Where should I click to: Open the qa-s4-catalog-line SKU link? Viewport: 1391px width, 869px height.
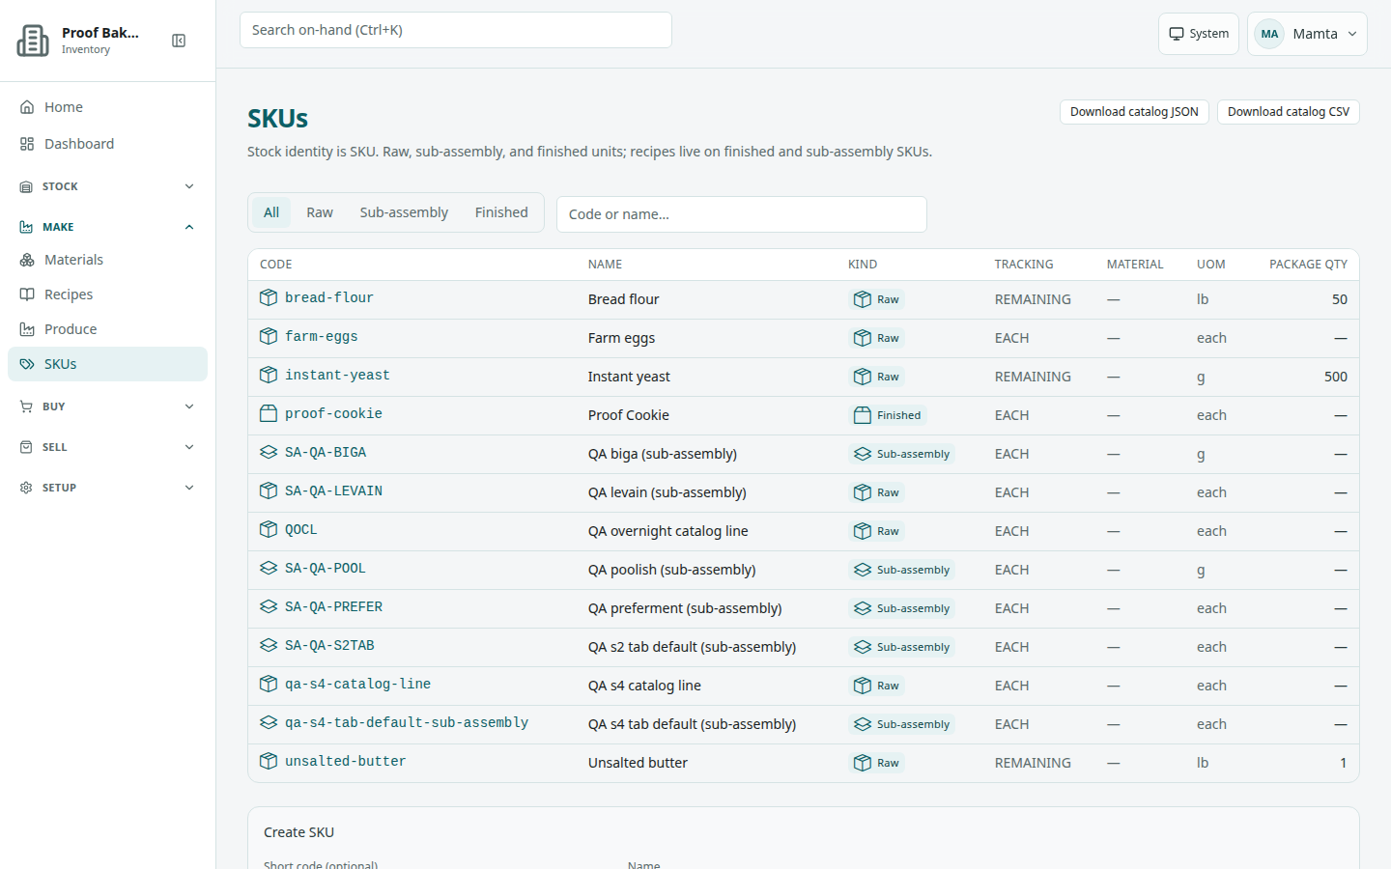coord(357,684)
